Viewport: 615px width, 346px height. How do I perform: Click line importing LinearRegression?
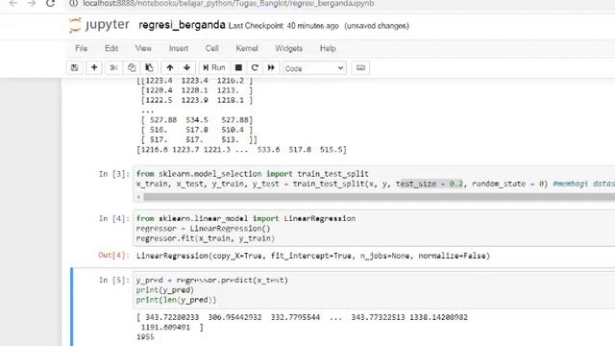point(246,218)
